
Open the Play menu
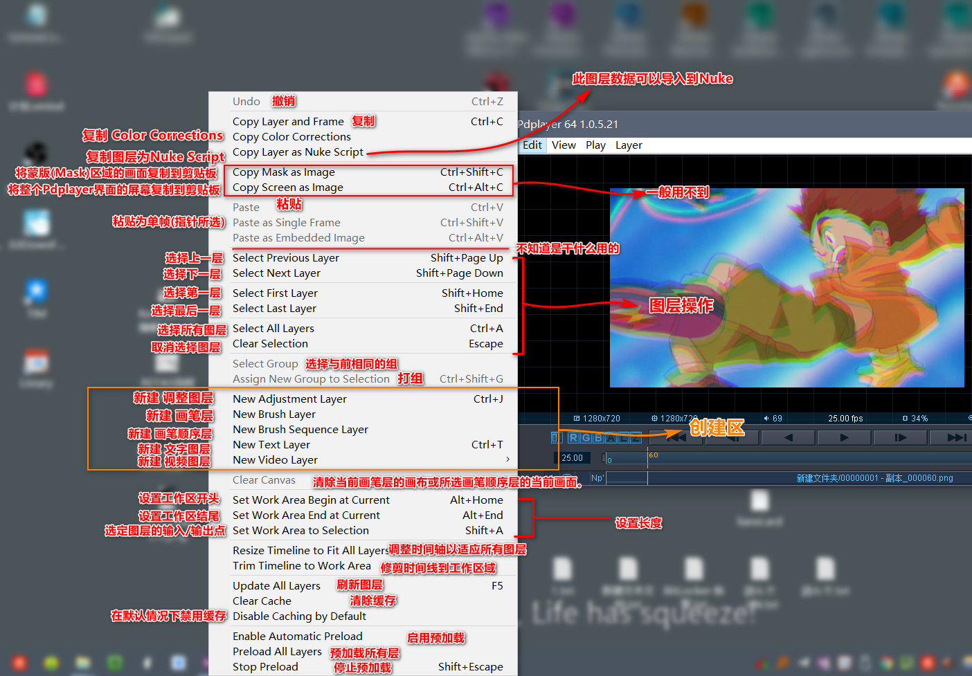595,145
